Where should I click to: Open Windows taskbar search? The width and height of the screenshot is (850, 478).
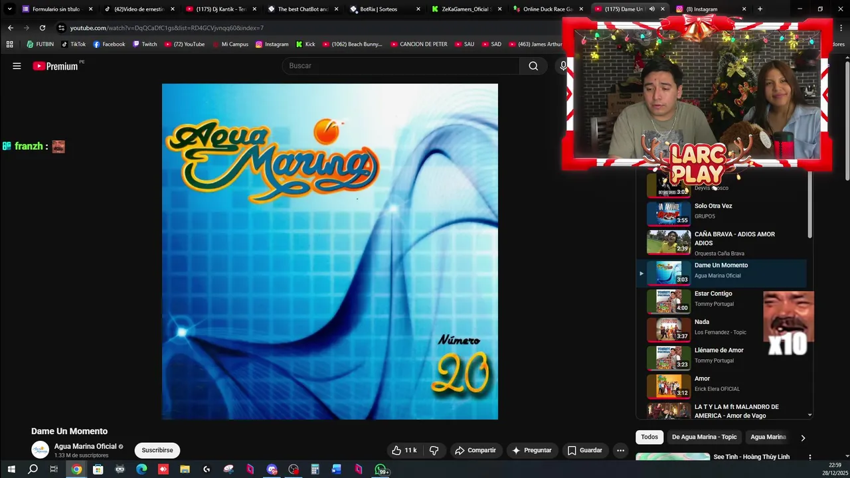pyautogui.click(x=33, y=469)
